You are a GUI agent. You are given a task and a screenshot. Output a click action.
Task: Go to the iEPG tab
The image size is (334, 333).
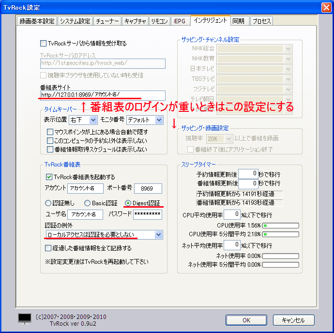[180, 21]
